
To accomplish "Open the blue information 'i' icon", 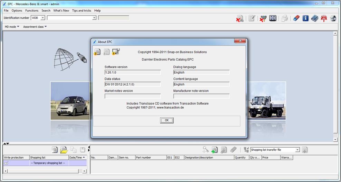I will [305, 18].
